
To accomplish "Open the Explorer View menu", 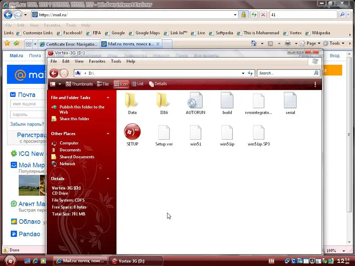I will click(x=79, y=61).
